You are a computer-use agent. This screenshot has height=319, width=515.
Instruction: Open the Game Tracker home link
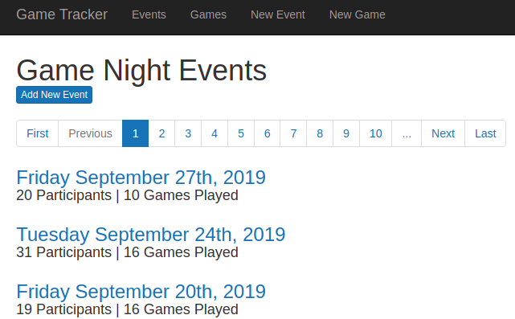click(62, 14)
